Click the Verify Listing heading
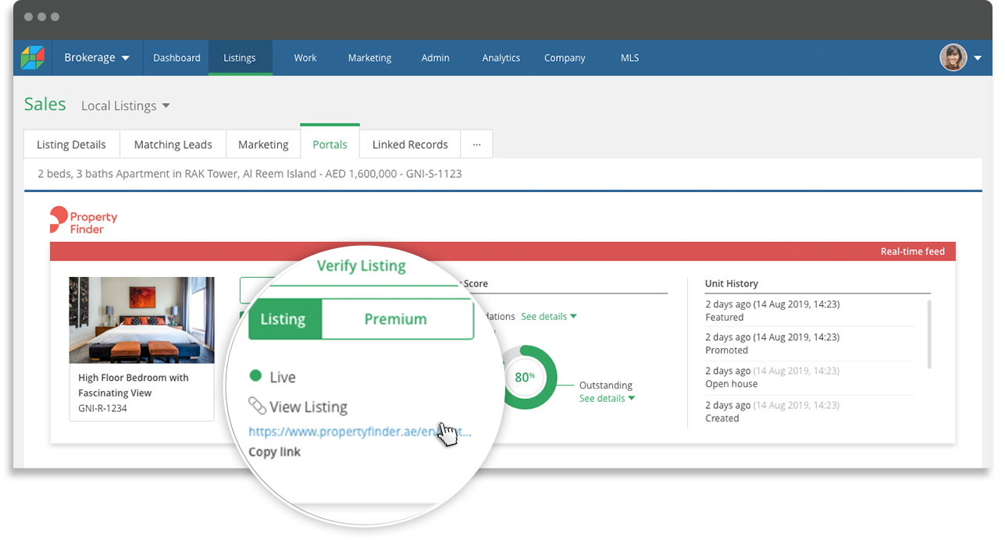This screenshot has width=1005, height=558. (x=362, y=265)
